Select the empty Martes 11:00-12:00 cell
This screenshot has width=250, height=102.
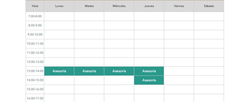[89, 53]
